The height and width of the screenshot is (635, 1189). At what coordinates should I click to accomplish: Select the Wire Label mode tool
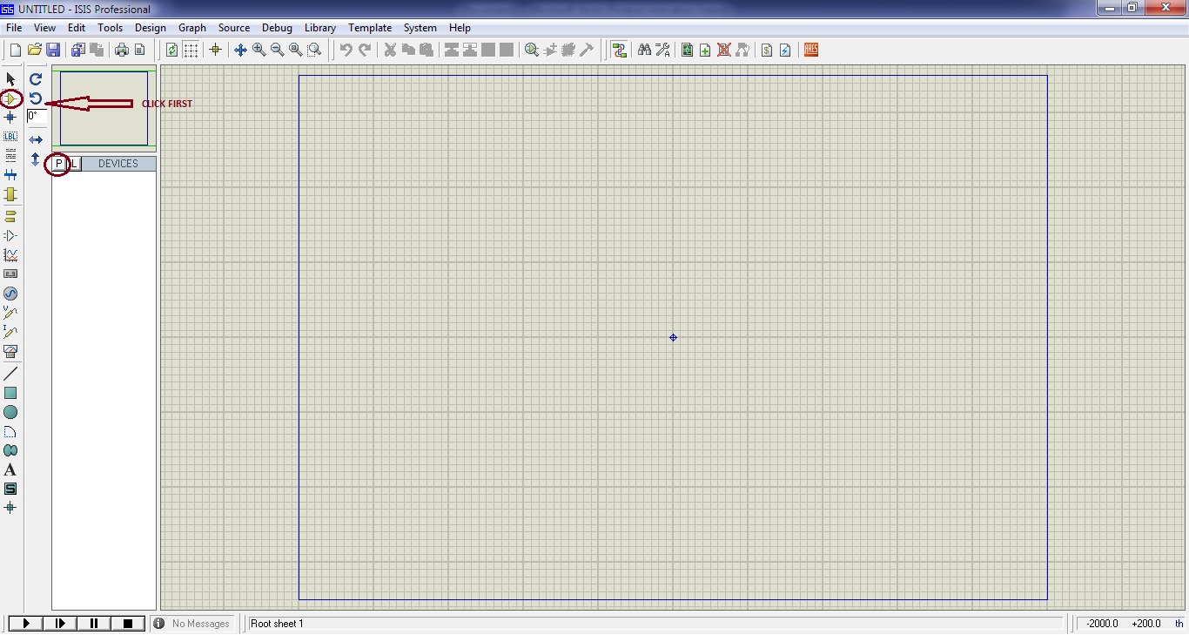[x=10, y=137]
